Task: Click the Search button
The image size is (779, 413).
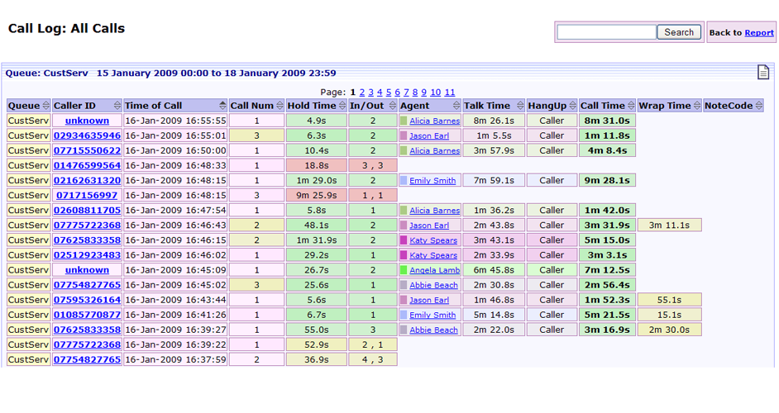Action: (x=679, y=32)
